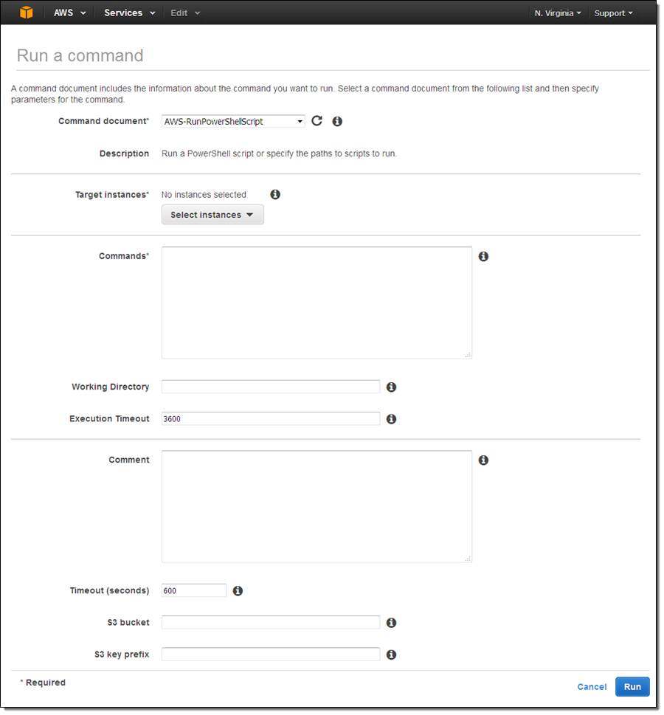Viewport: 664px width, 715px height.
Task: Click info icon next to Commands box
Action: [483, 257]
